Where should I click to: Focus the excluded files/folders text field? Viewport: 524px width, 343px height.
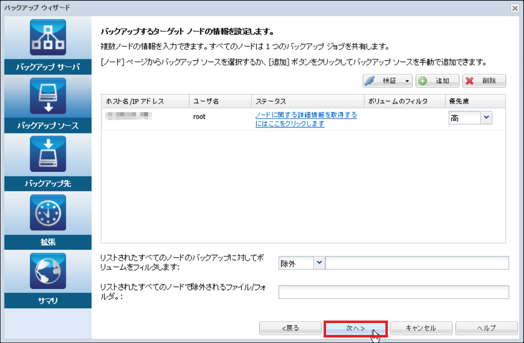click(394, 292)
